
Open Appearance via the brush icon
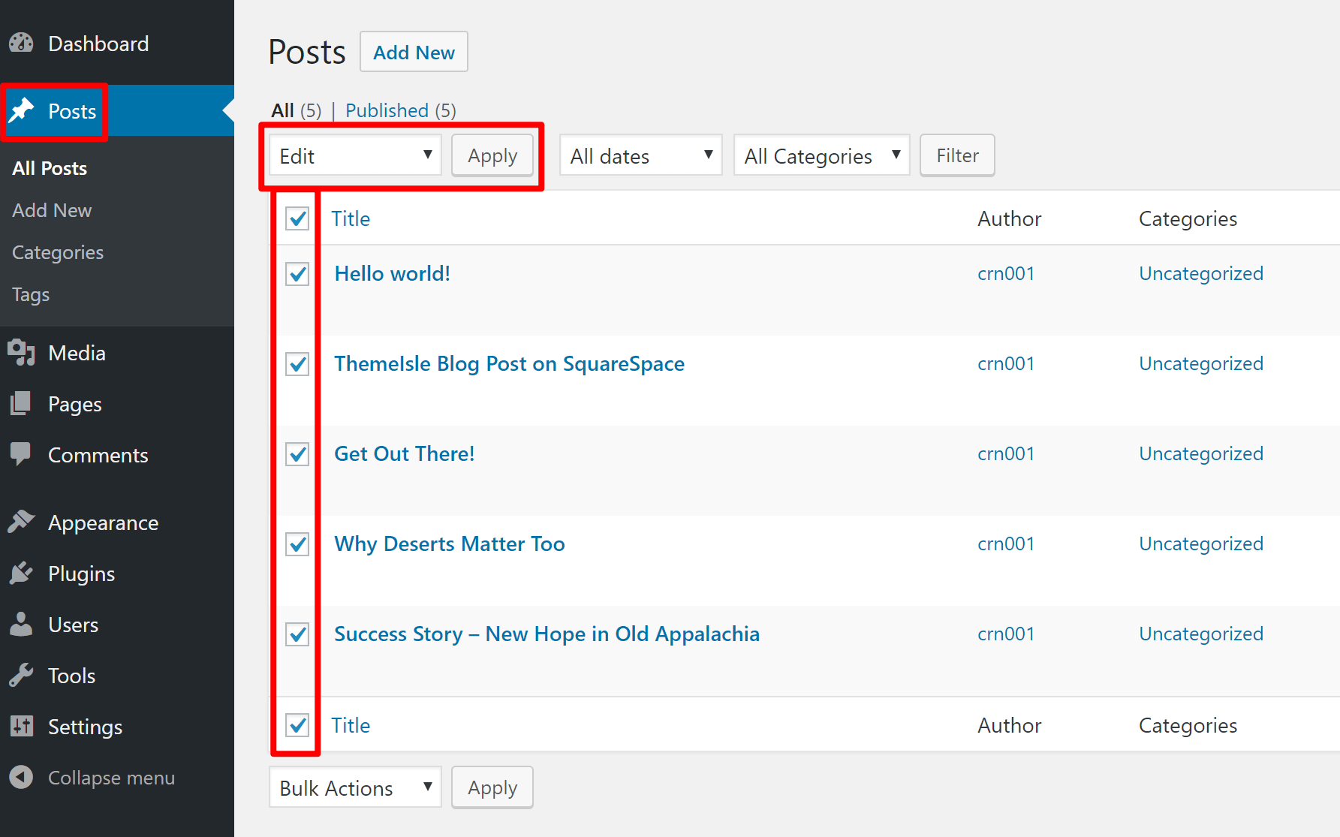click(23, 521)
